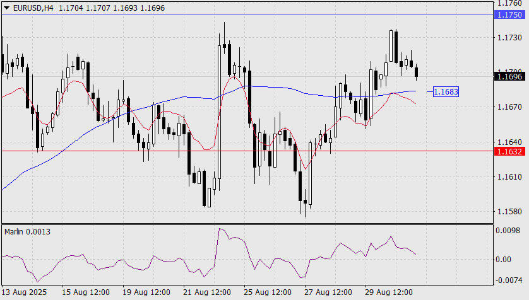Select the 0.0098 Marlin scale value

508,231
